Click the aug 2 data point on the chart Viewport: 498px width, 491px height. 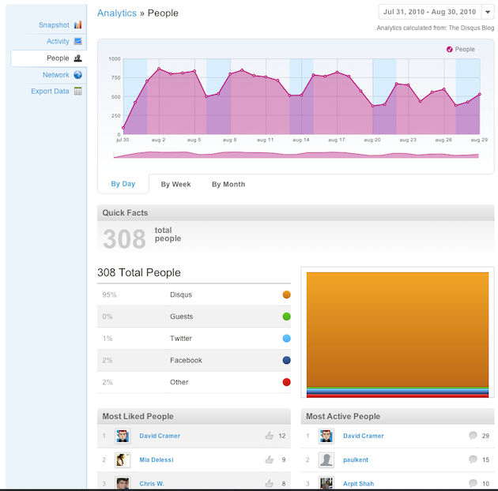tap(159, 69)
